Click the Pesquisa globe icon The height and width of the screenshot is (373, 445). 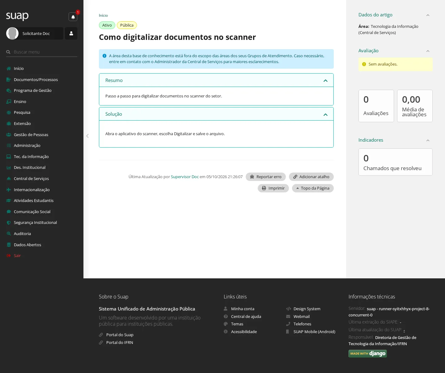9,113
